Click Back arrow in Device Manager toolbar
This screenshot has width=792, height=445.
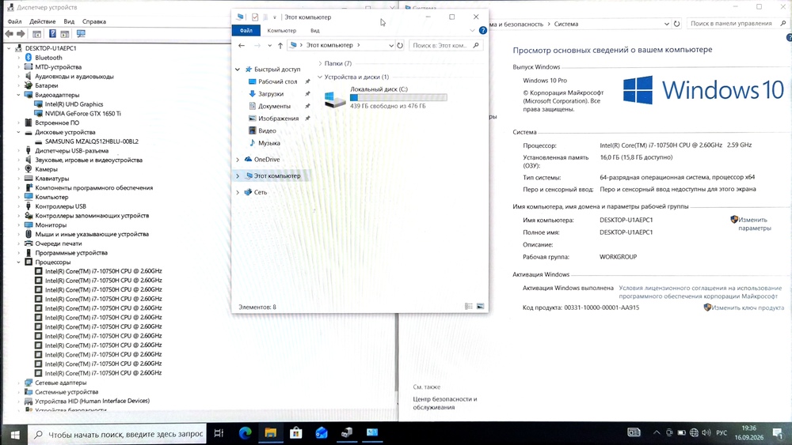point(9,34)
